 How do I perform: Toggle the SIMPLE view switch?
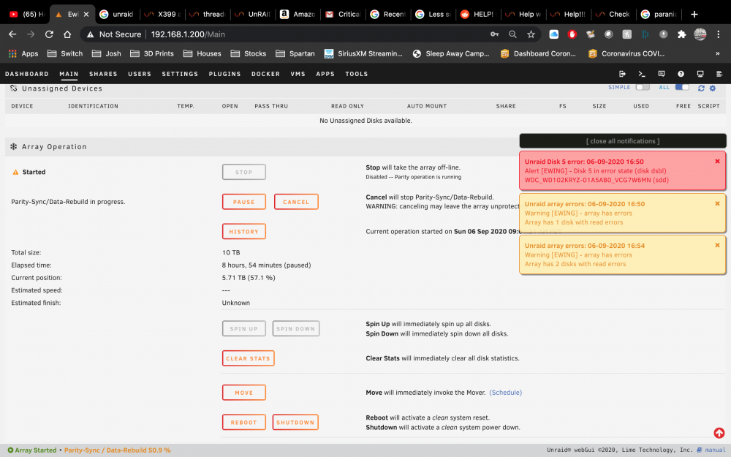point(643,87)
